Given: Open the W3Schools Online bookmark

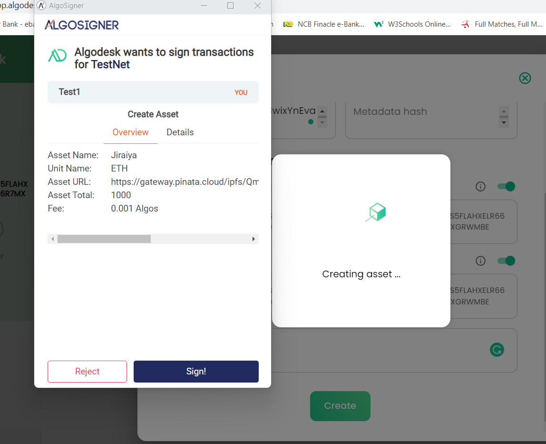Looking at the screenshot, I should [x=412, y=24].
